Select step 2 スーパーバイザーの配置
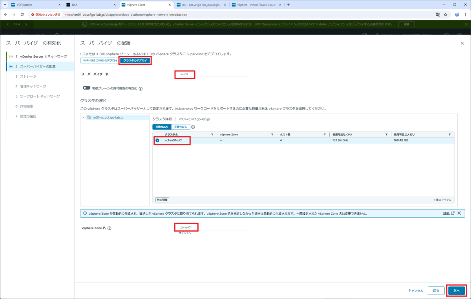471x299 pixels. 40,66
